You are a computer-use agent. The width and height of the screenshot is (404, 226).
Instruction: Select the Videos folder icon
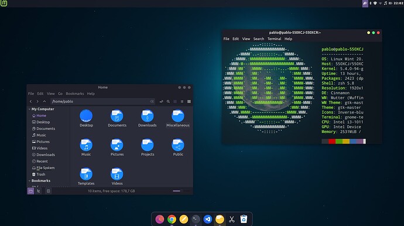click(117, 174)
